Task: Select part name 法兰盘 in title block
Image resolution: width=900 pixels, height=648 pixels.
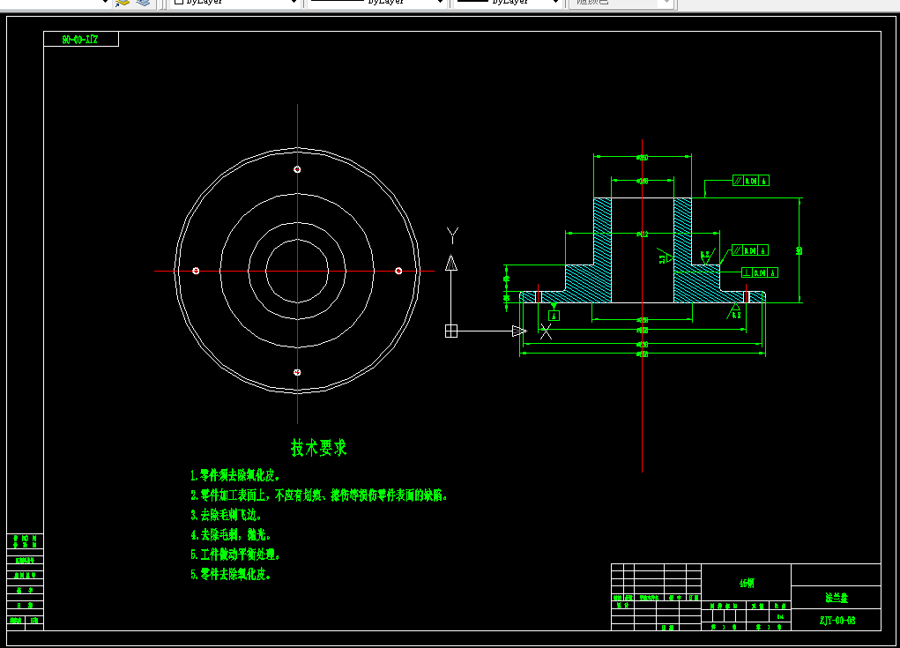Action: (837, 598)
